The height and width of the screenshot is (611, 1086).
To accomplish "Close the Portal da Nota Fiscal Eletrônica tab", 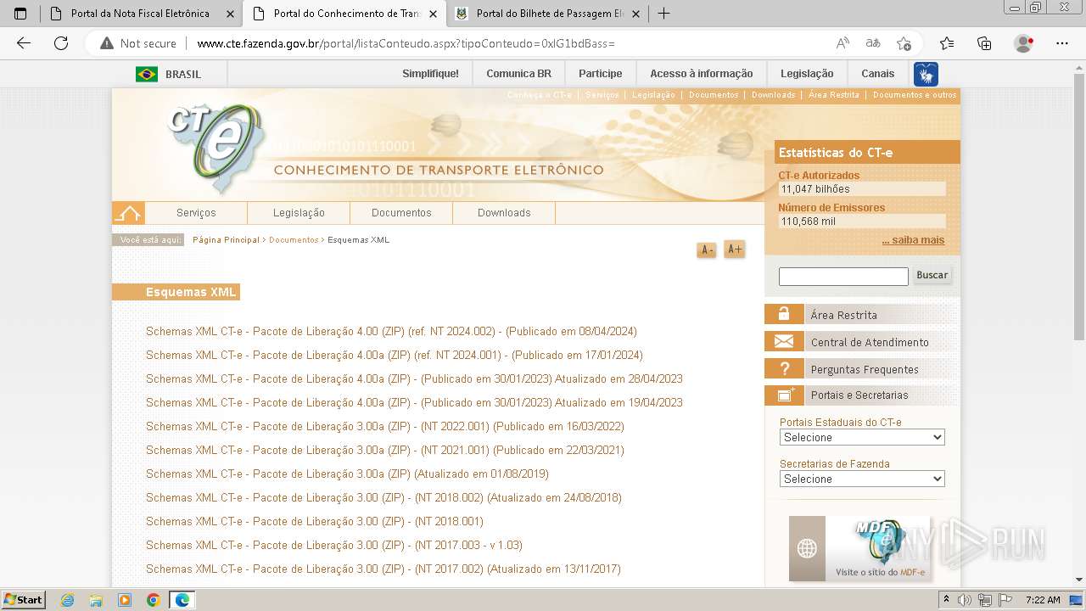I will (x=229, y=14).
